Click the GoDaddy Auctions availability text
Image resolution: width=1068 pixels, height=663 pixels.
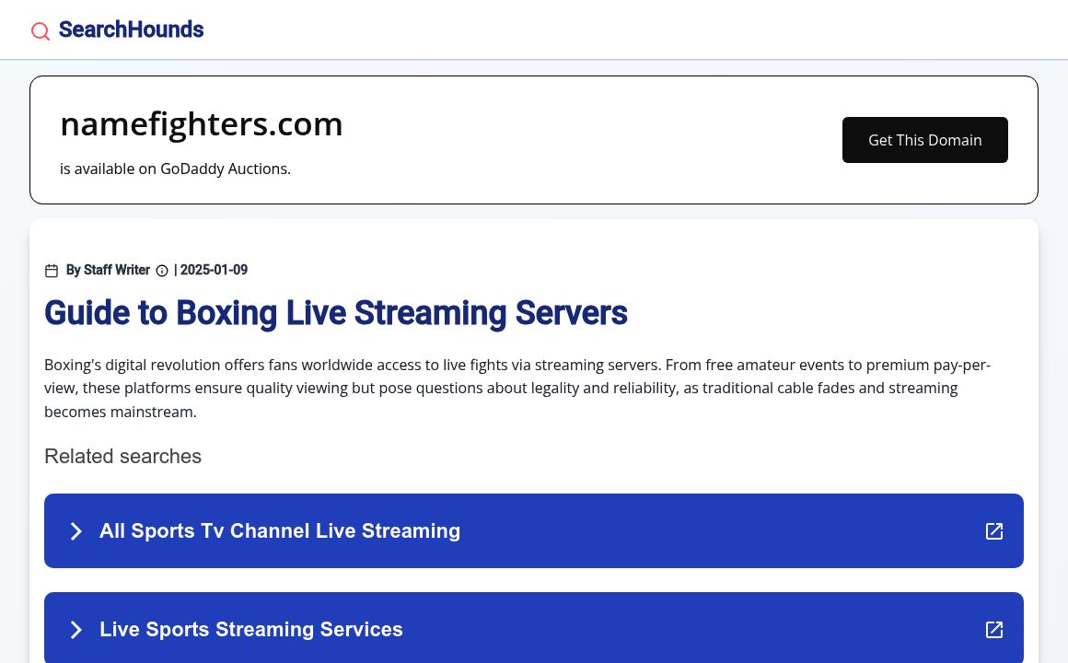[x=175, y=169]
